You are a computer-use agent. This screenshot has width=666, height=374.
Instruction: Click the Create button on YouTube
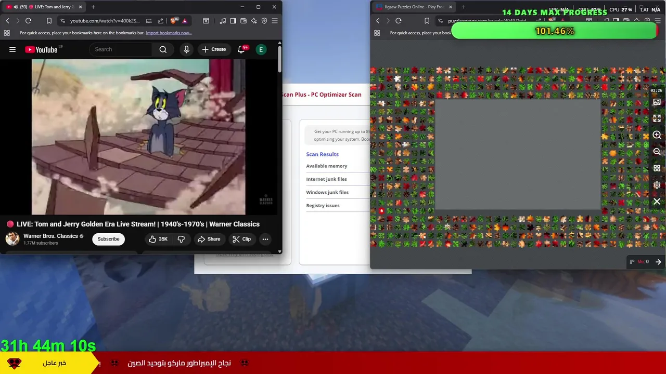[214, 49]
